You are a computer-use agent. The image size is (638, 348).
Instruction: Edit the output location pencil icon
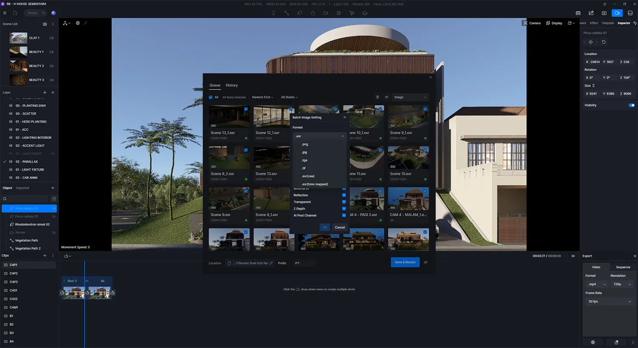click(271, 263)
